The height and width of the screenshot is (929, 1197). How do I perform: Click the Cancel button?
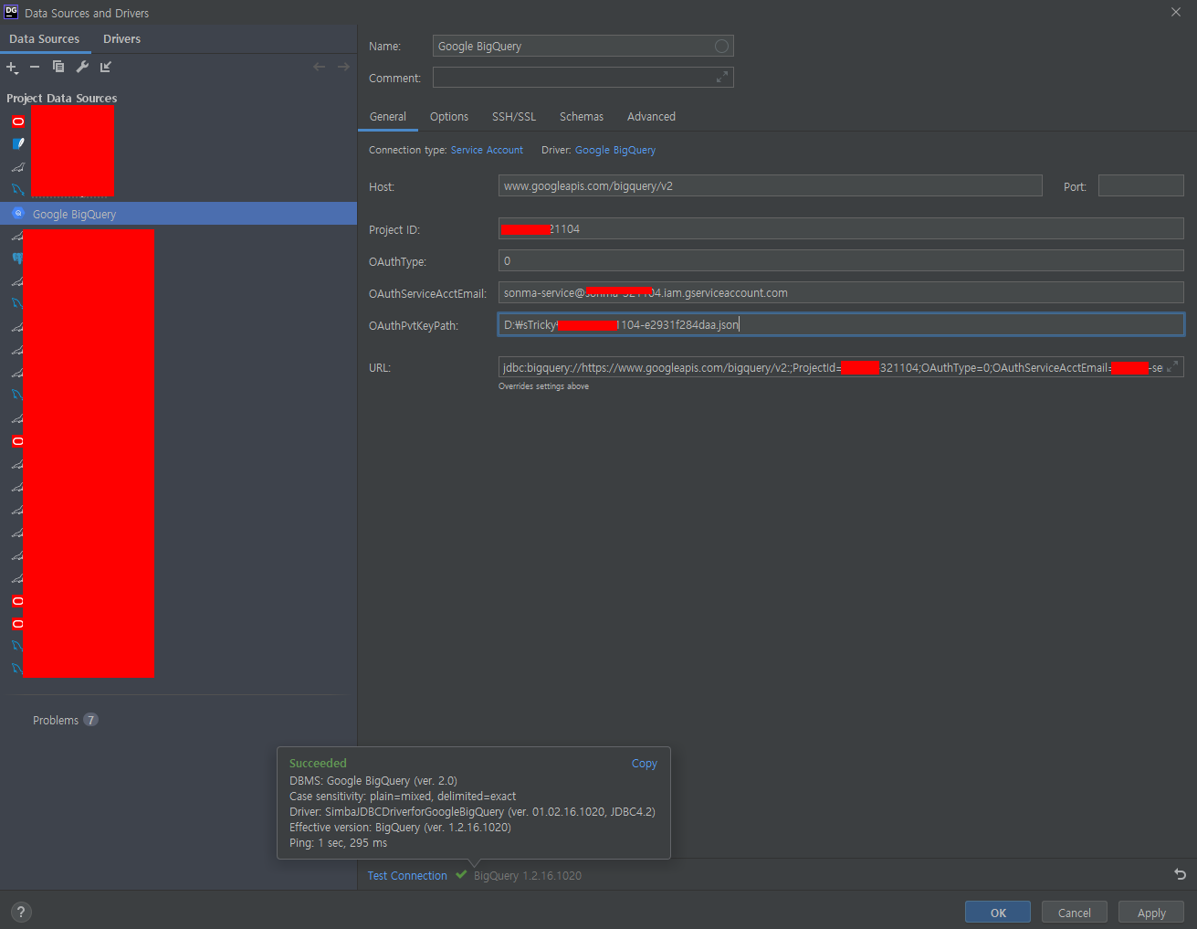pos(1075,913)
